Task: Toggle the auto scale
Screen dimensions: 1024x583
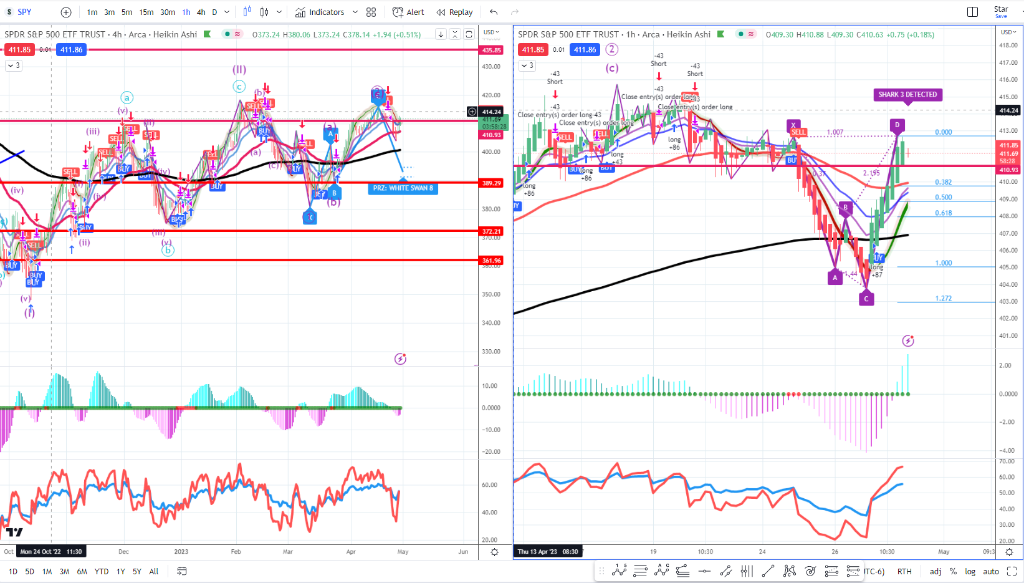Action: (x=991, y=571)
